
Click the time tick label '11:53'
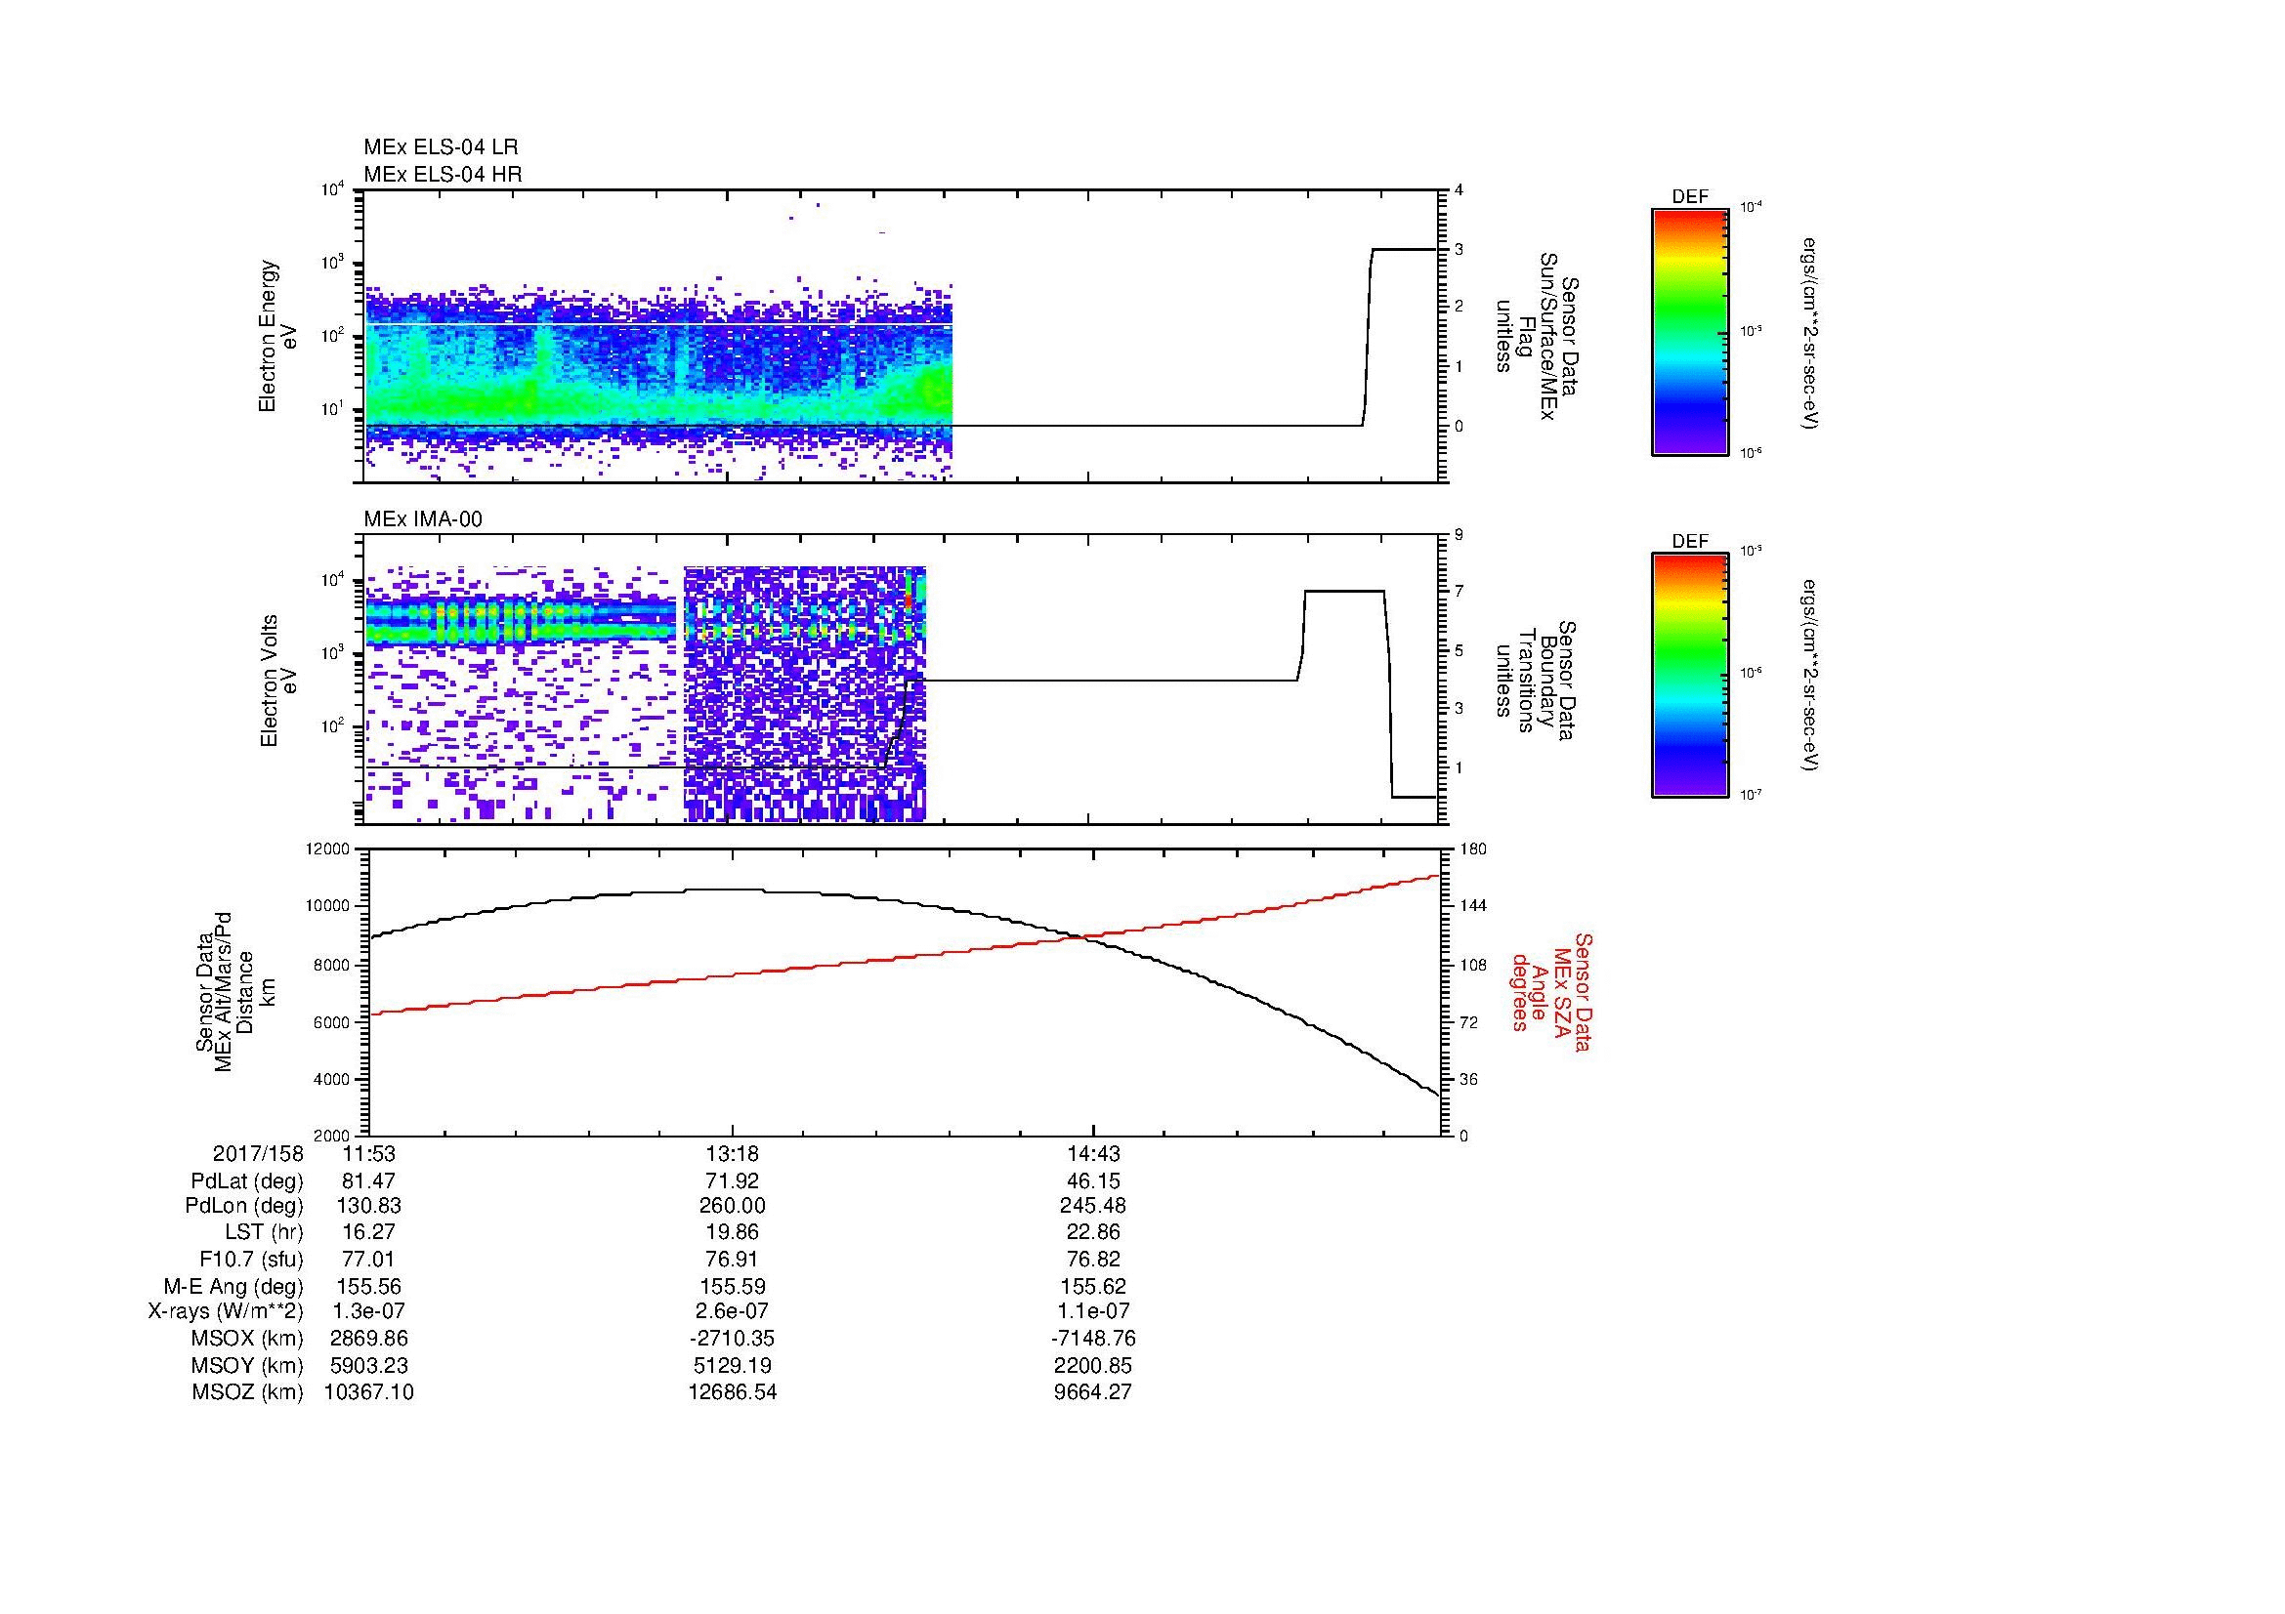click(369, 1154)
